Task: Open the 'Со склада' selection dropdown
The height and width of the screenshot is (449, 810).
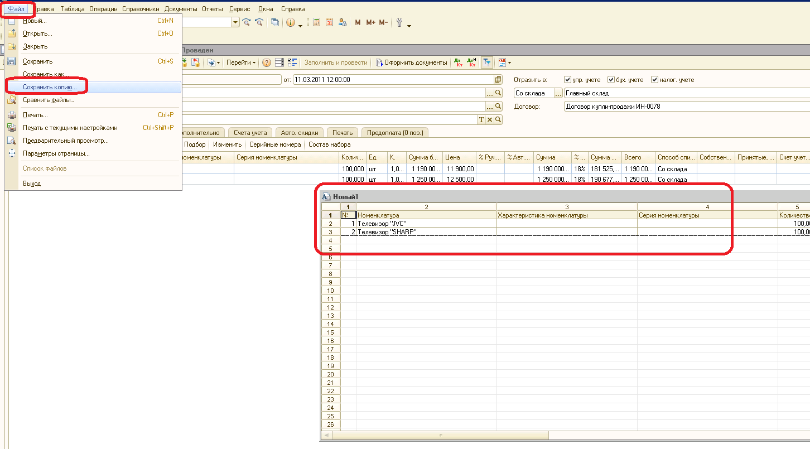Action: tap(558, 93)
